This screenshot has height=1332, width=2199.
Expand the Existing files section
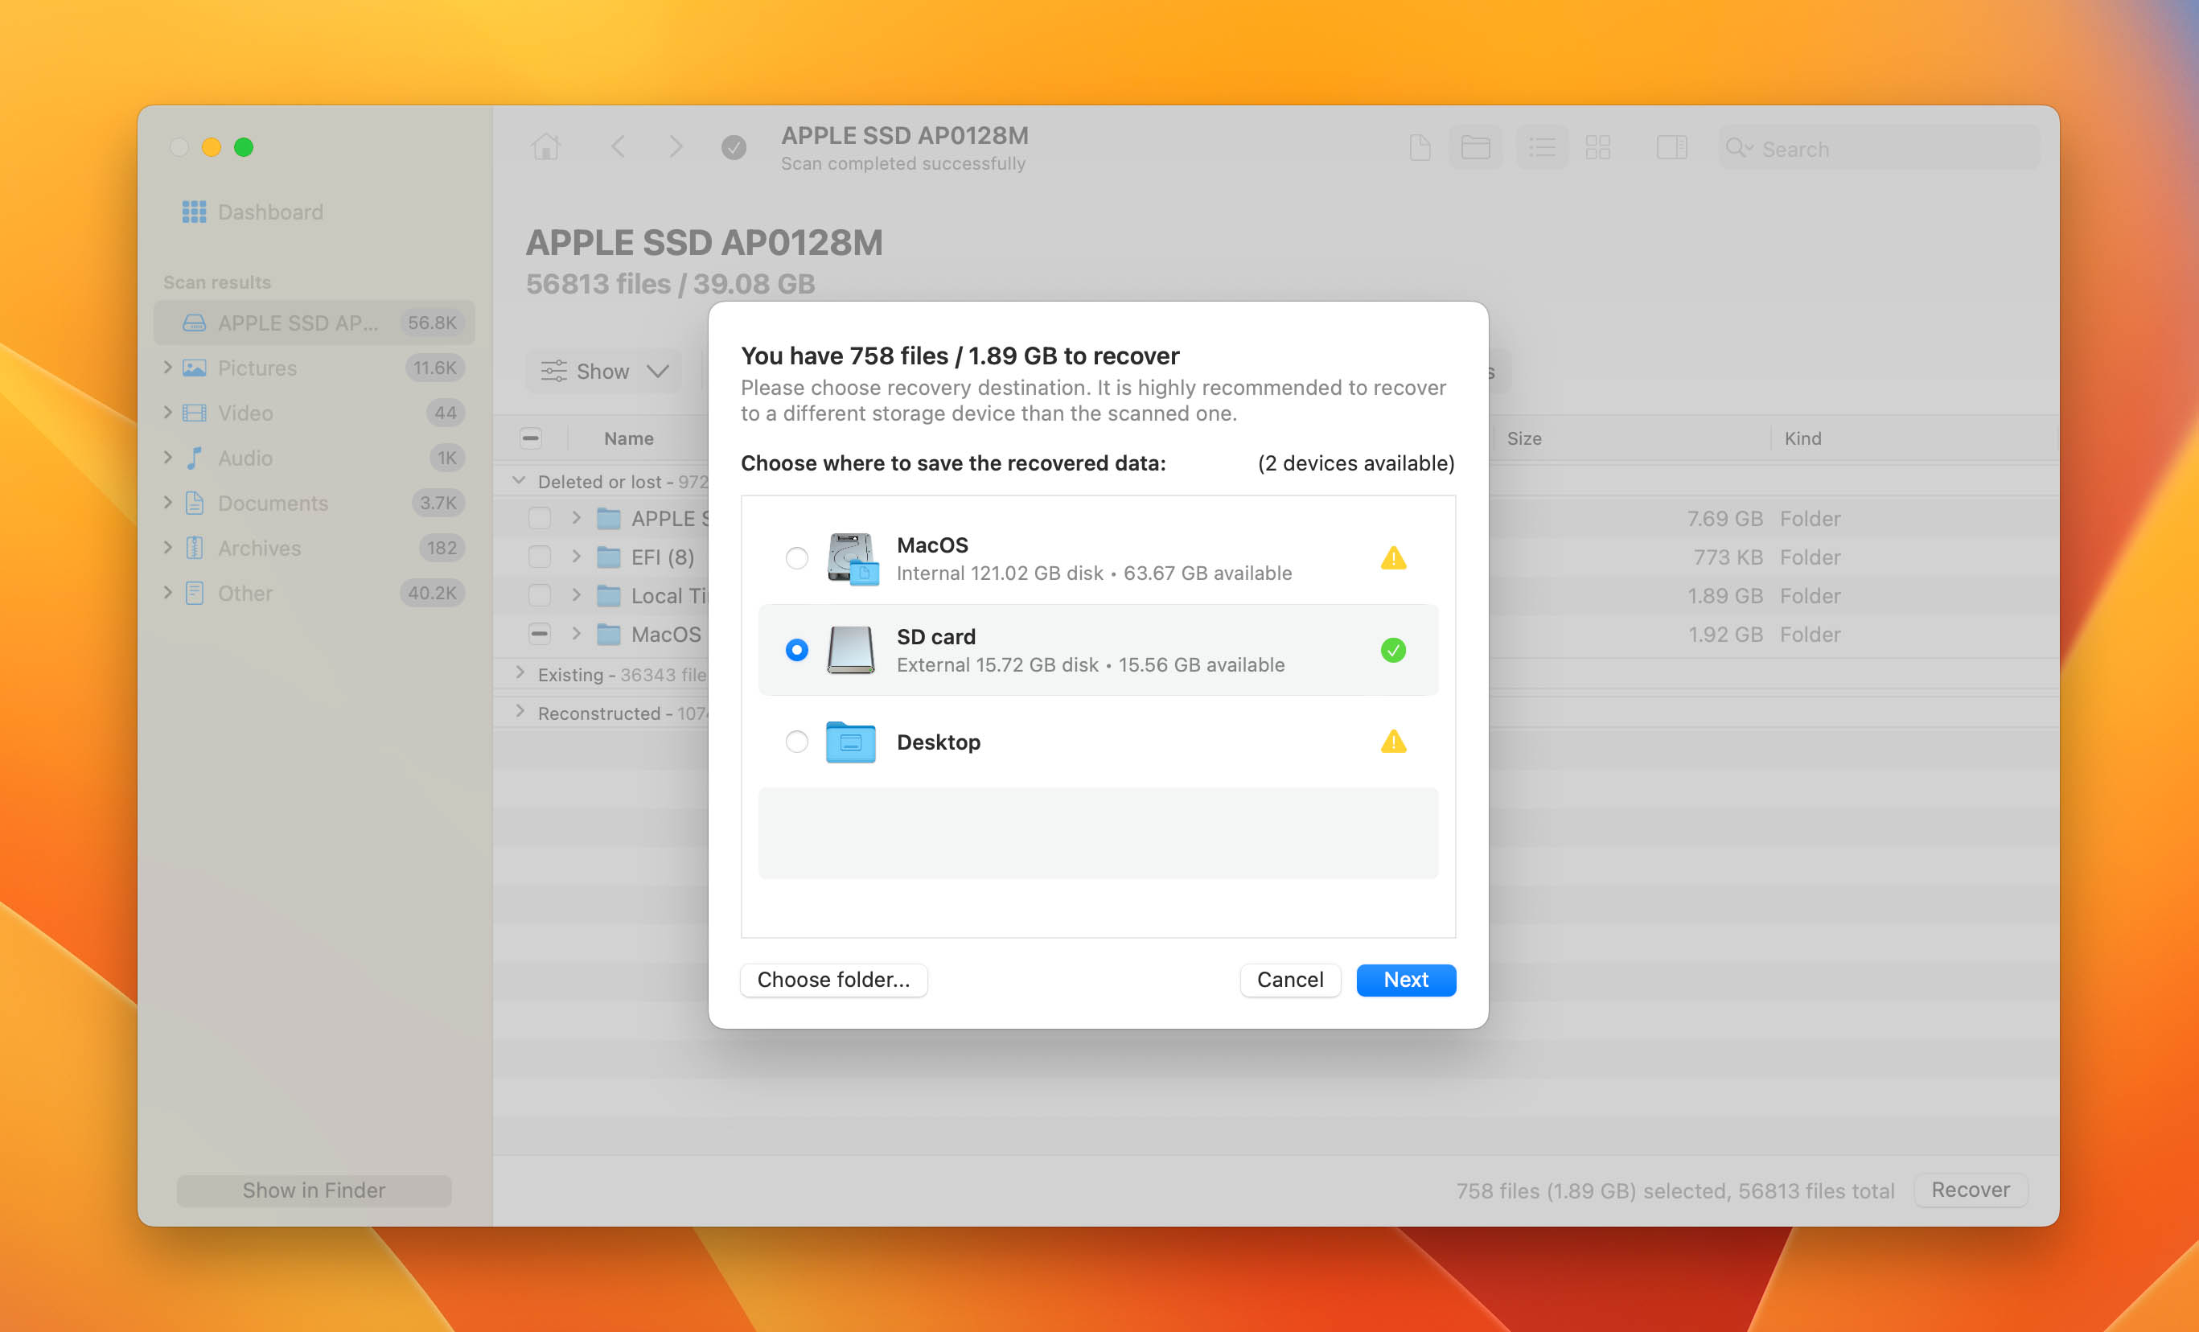coord(520,674)
